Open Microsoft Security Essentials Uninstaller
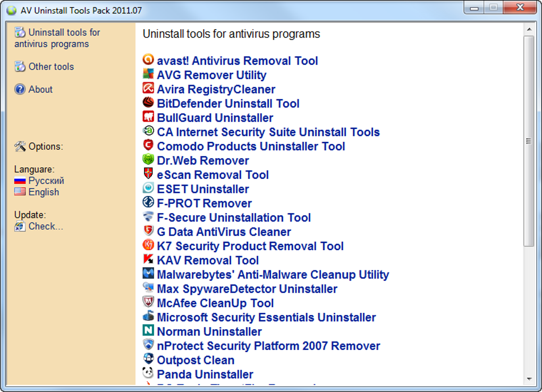Image resolution: width=542 pixels, height=392 pixels. point(266,317)
